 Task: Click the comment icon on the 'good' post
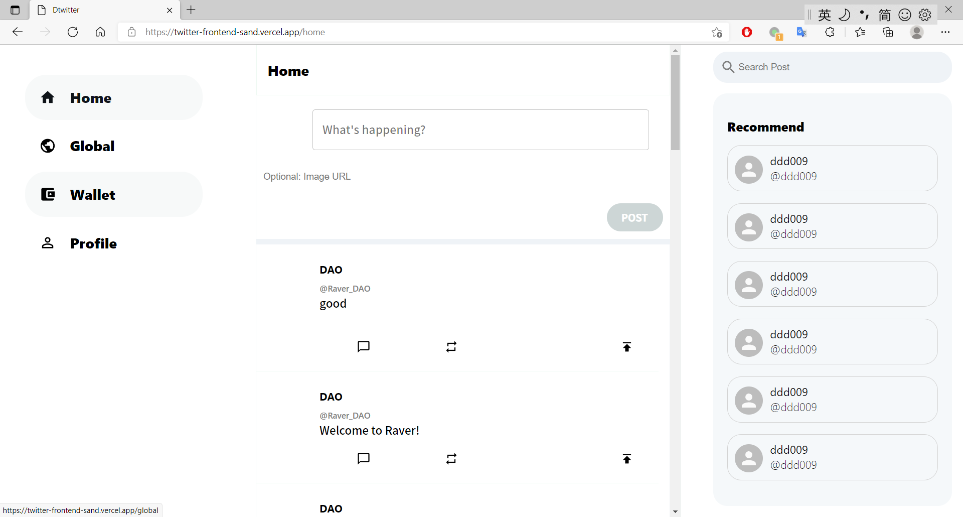pyautogui.click(x=364, y=347)
